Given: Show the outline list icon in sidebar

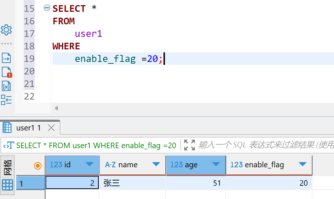Looking at the screenshot, I should (6, 100).
